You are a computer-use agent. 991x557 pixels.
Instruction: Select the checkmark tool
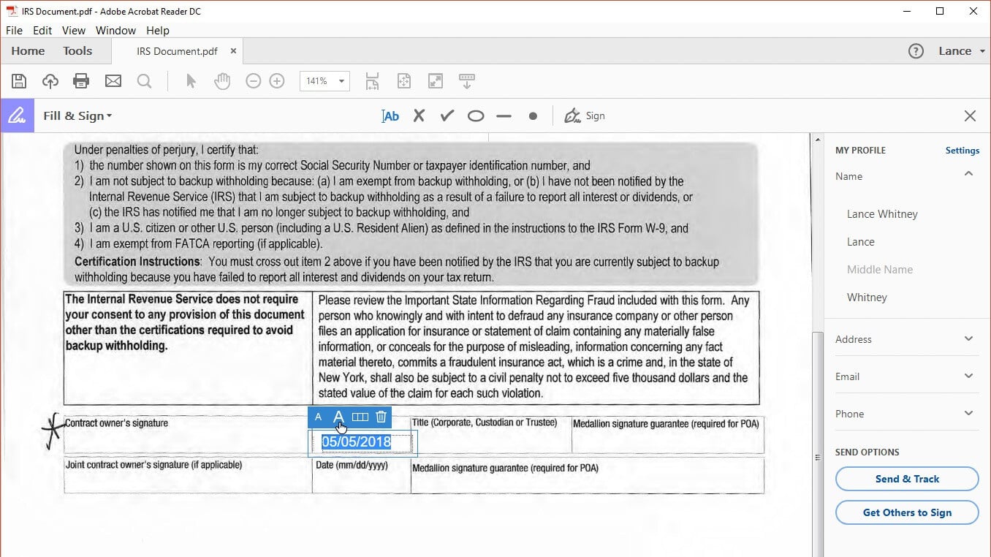(x=447, y=115)
